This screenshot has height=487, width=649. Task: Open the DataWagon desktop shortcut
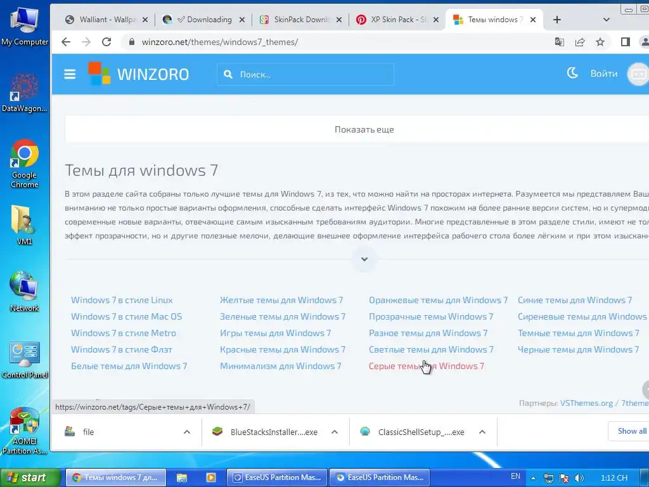[x=25, y=93]
